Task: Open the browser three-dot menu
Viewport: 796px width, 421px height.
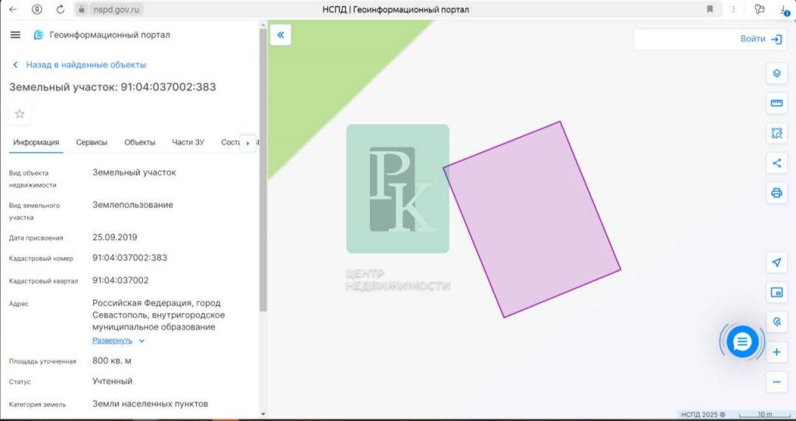Action: 734,9
